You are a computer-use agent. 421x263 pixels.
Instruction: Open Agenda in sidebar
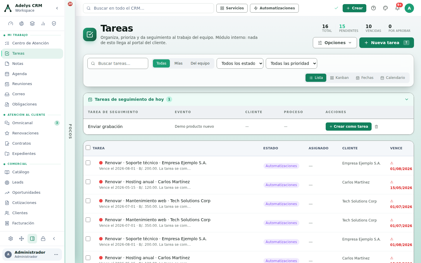(32, 74)
